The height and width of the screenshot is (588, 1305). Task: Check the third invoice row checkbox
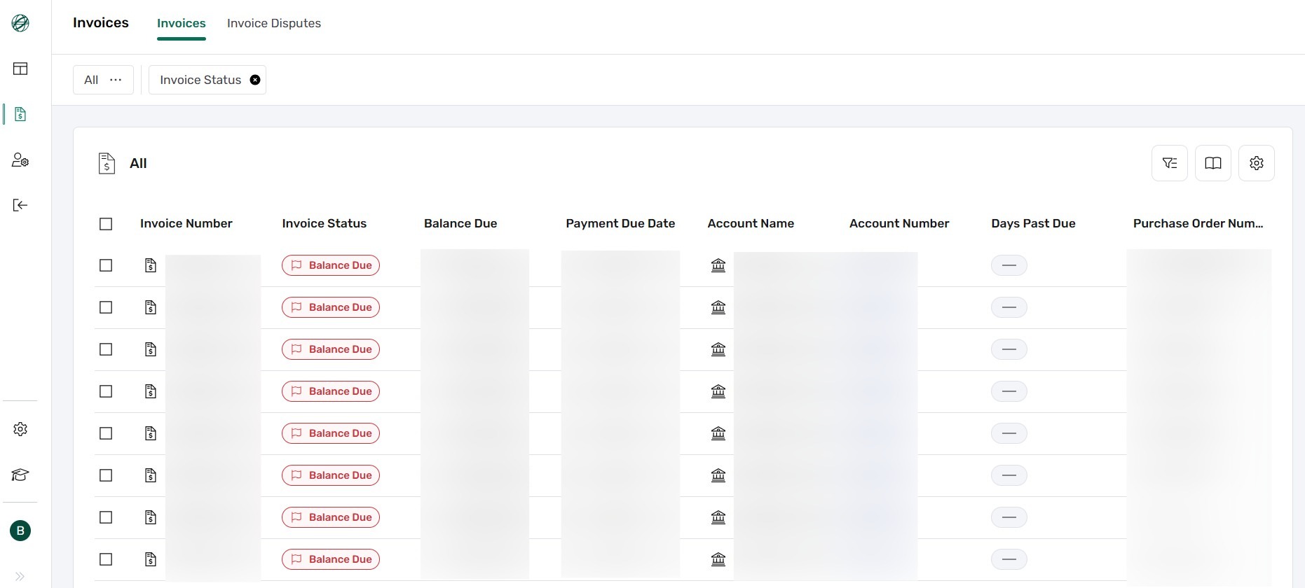click(106, 349)
